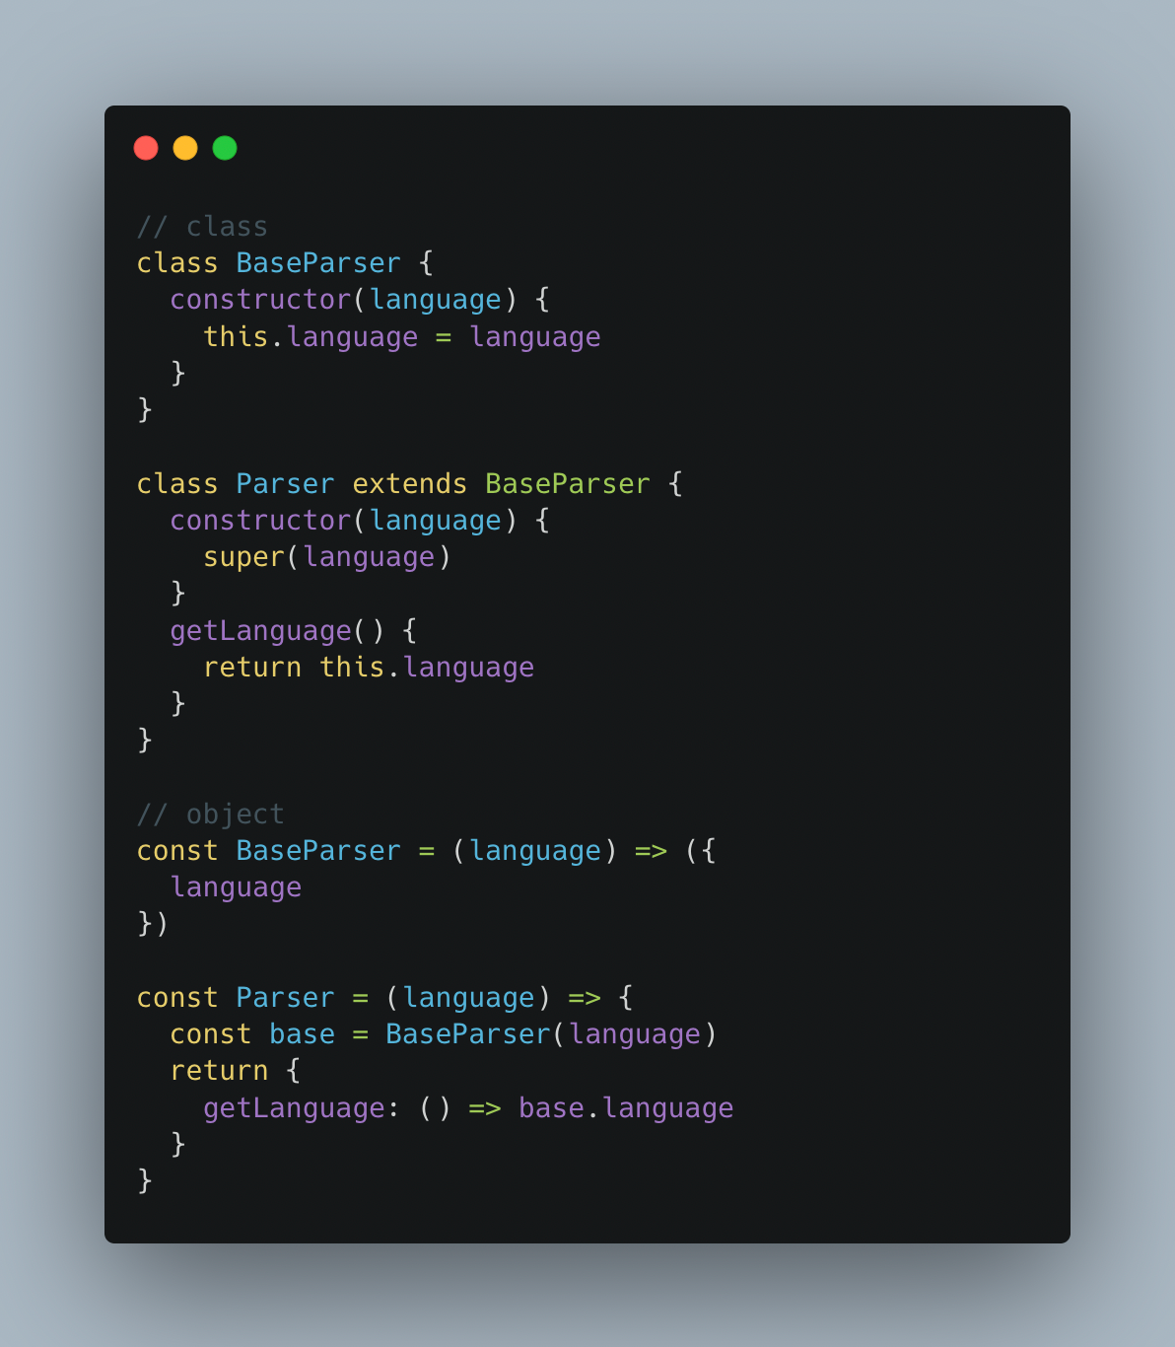1175x1347 pixels.
Task: Click the 'base' variable in const declaration
Action: [303, 1034]
